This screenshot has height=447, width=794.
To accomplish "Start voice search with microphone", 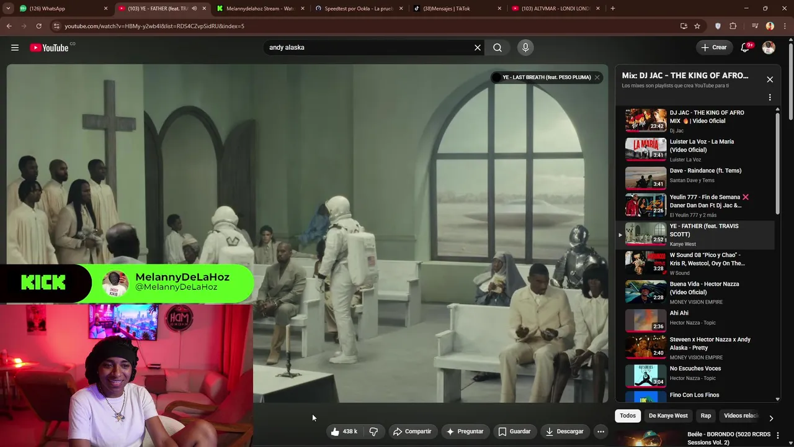I will [x=525, y=47].
